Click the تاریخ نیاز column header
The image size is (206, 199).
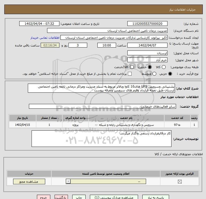coord(22,118)
